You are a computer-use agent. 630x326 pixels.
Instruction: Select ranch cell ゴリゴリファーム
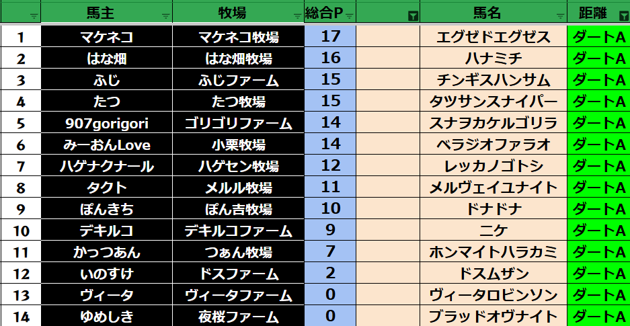238,123
